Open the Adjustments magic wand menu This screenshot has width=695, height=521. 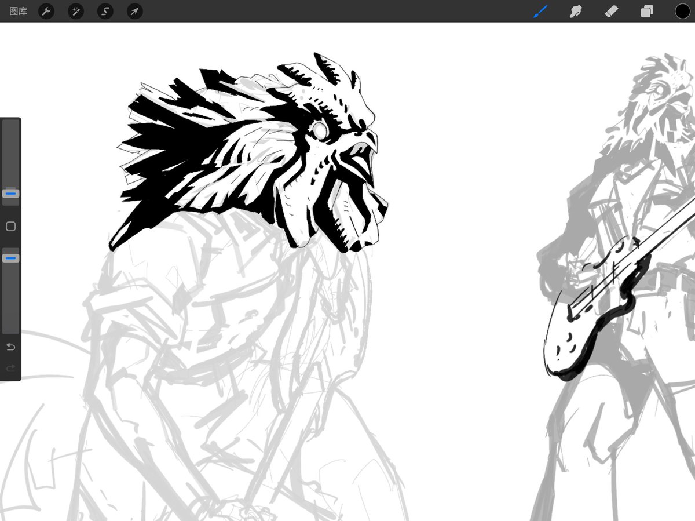click(76, 11)
